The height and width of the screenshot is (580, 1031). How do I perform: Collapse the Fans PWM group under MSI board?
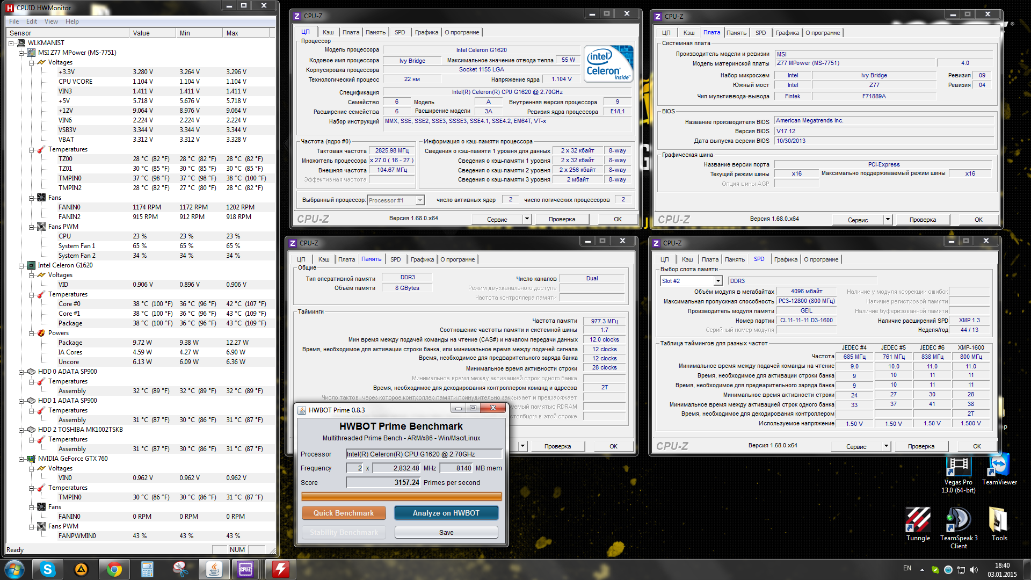(x=31, y=227)
